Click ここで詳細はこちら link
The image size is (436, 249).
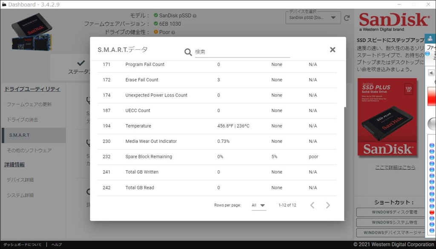coord(395,167)
